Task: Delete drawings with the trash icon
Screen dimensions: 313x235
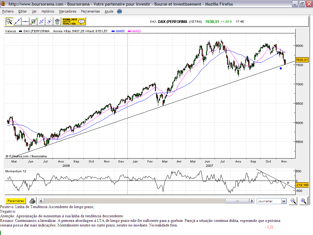Action: (x=57, y=21)
